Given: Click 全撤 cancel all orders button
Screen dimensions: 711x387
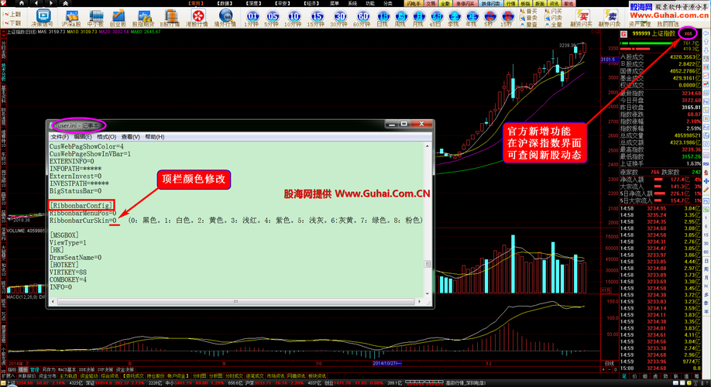Looking at the screenshot, I should click(x=553, y=24).
